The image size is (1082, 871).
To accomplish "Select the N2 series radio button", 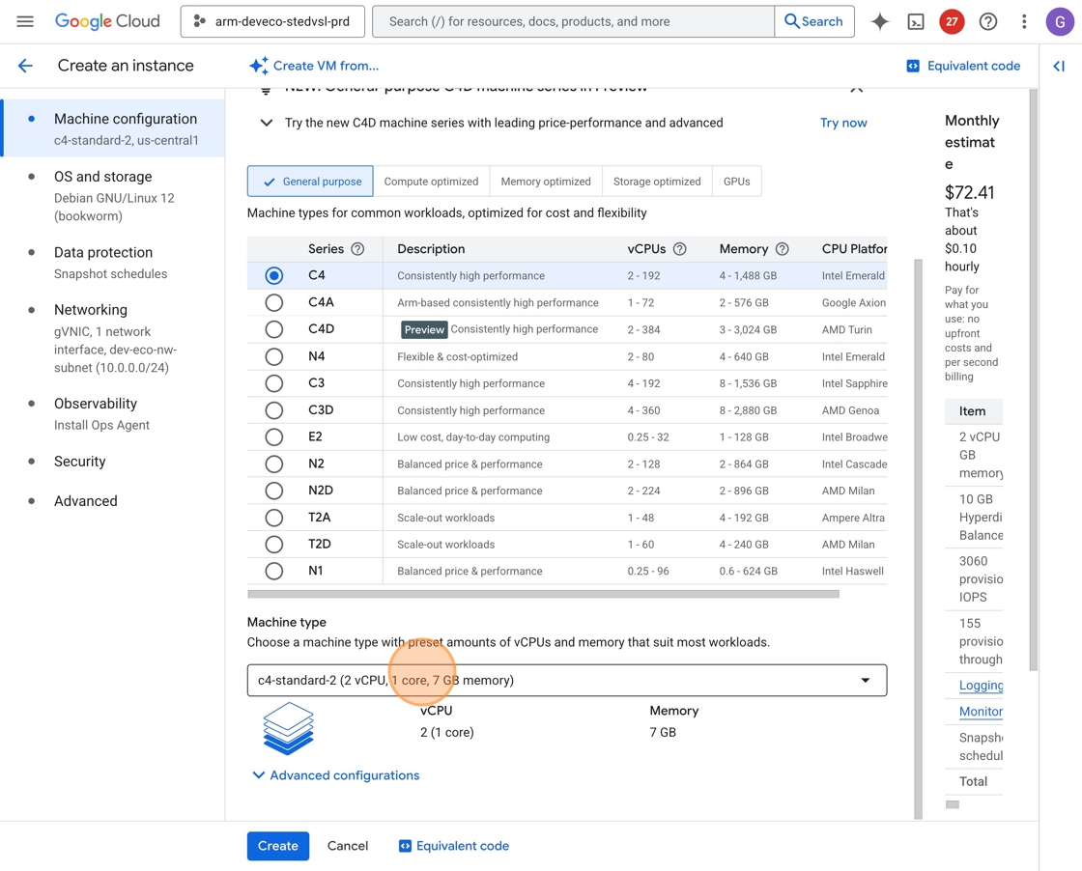I will [274, 464].
